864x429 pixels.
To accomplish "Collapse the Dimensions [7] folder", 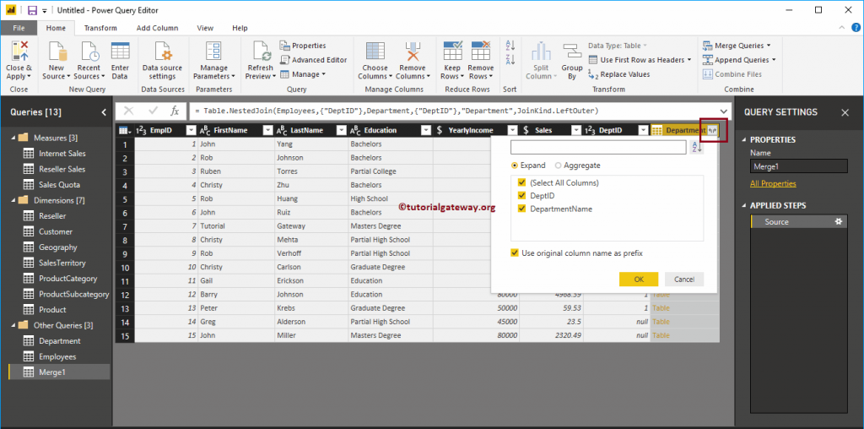I will [x=13, y=200].
